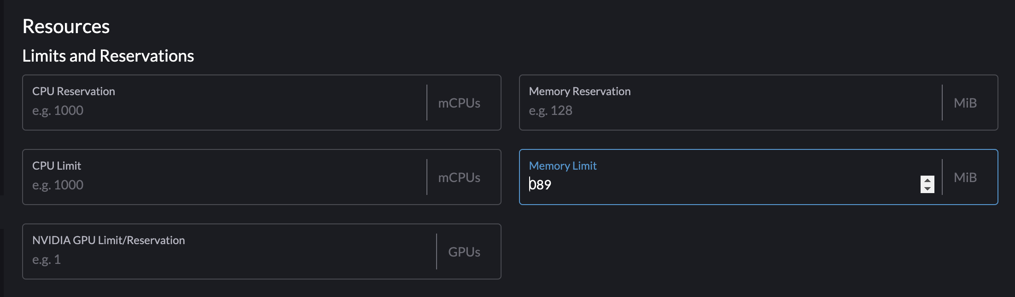Click the increment arrow on Memory Limit stepper
1015x297 pixels.
(x=928, y=180)
